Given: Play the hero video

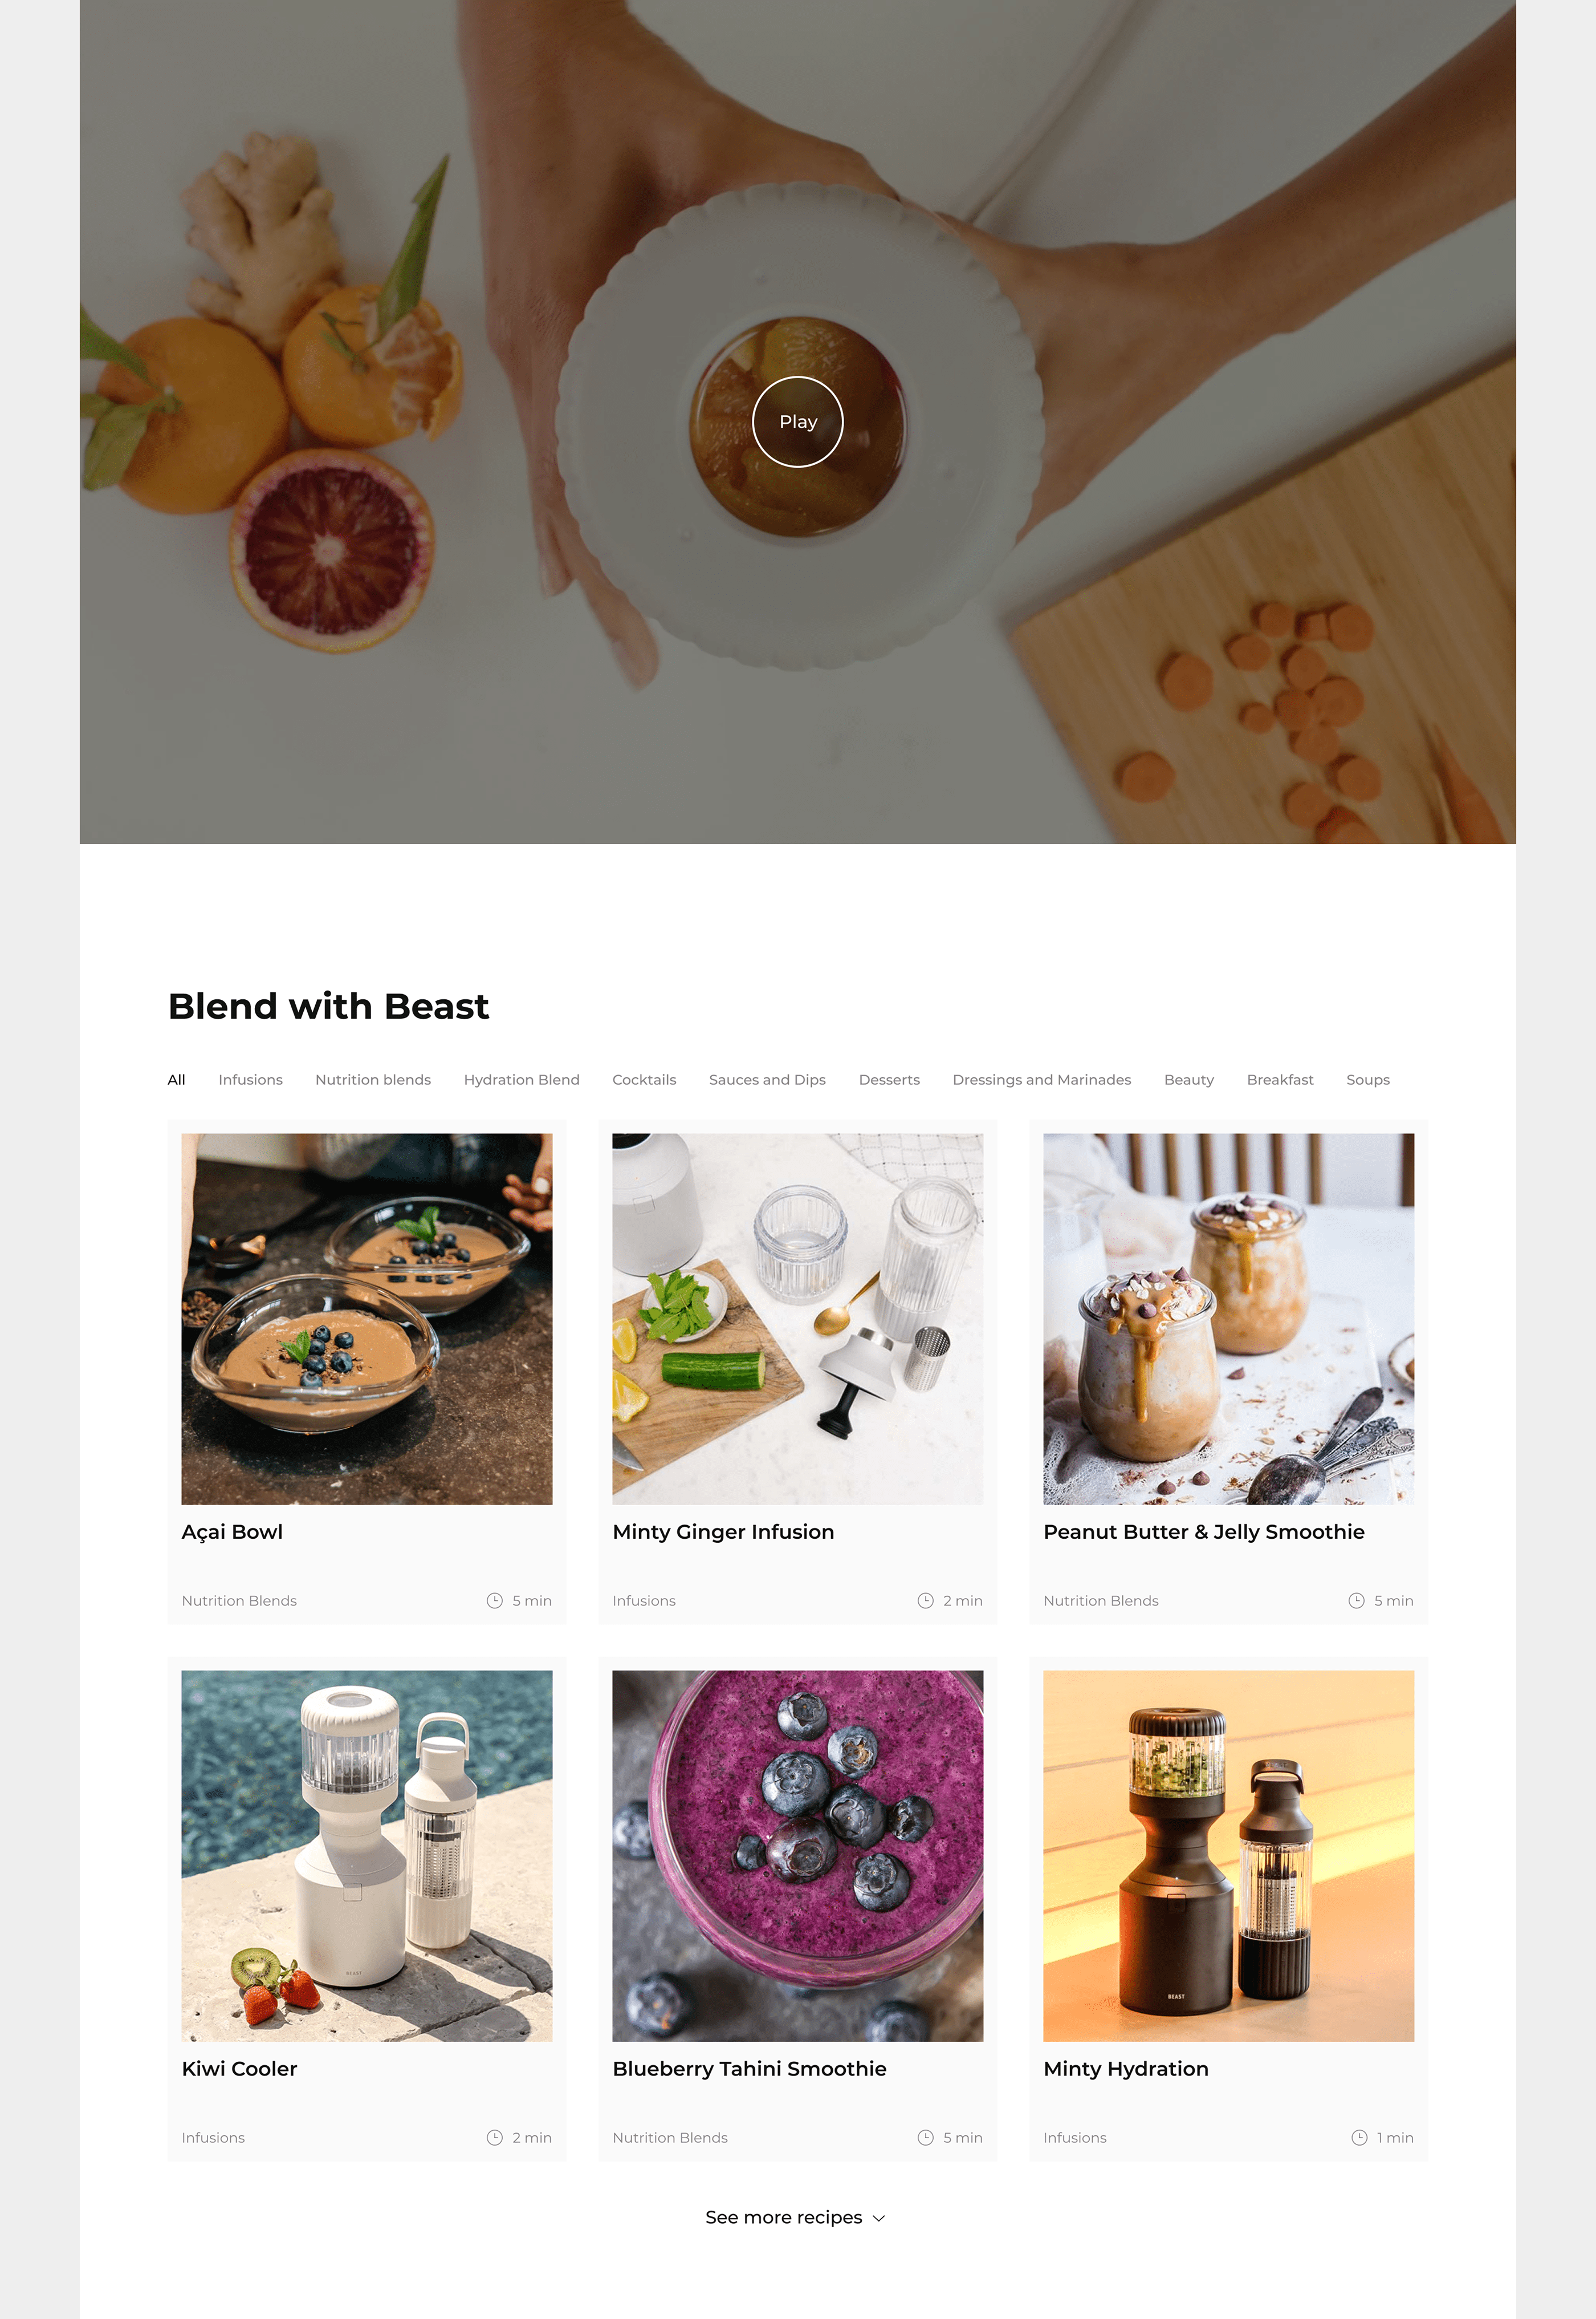Looking at the screenshot, I should pos(797,421).
